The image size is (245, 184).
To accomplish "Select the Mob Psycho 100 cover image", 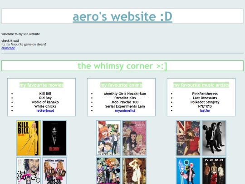I will pyautogui.click(x=108, y=171).
